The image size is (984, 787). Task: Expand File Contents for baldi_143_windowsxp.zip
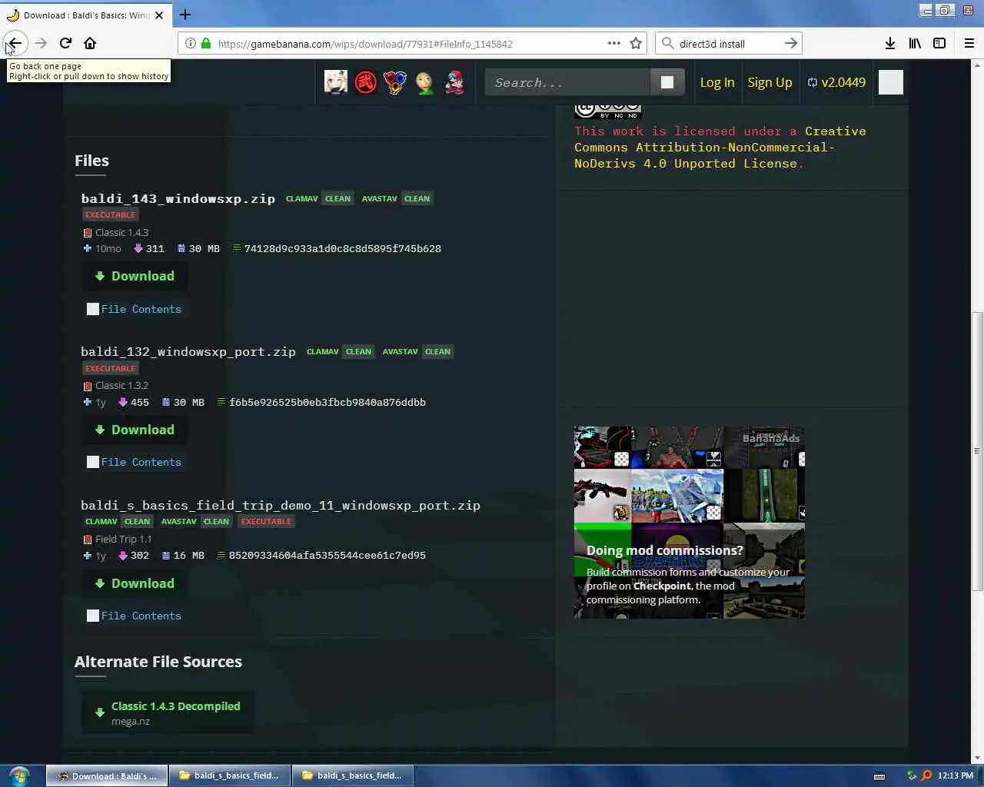point(135,309)
